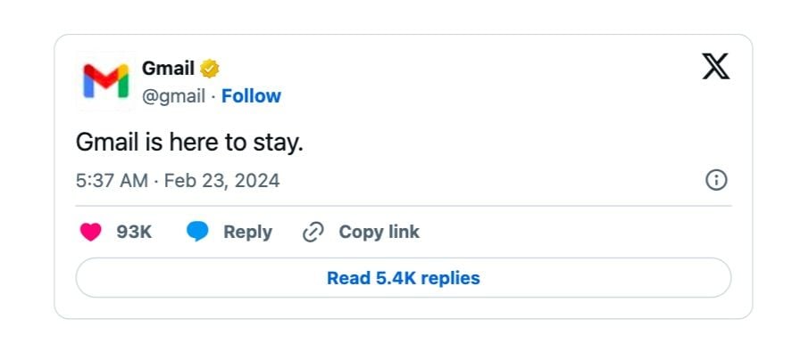Click the X logo icon
This screenshot has width=800, height=360.
716,67
